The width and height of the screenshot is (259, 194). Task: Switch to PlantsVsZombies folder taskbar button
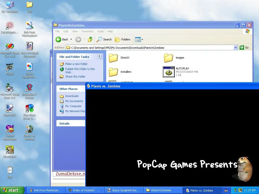(x=163, y=190)
